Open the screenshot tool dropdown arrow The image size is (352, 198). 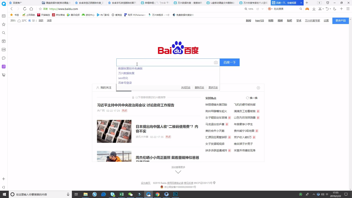(323, 9)
